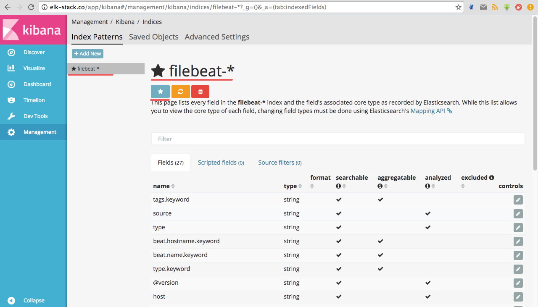The width and height of the screenshot is (538, 307).
Task: Set filebeat-* as default index star button
Action: pos(160,92)
